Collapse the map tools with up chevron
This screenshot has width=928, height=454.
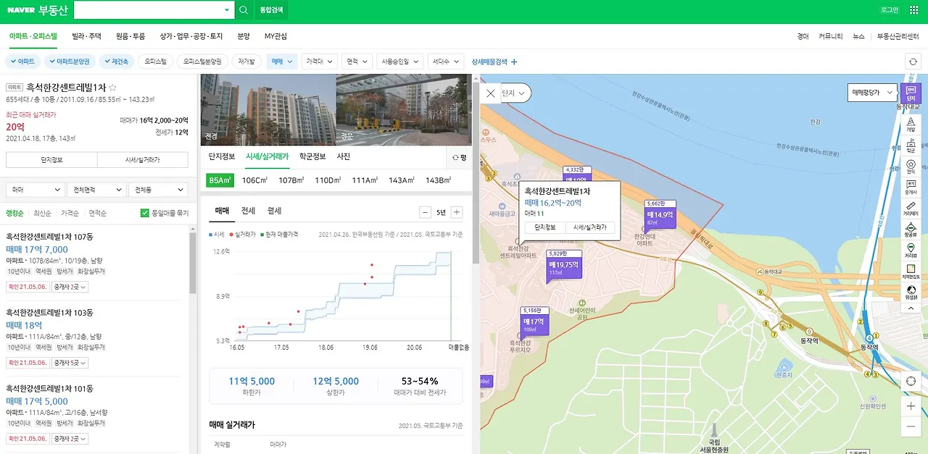pos(911,308)
